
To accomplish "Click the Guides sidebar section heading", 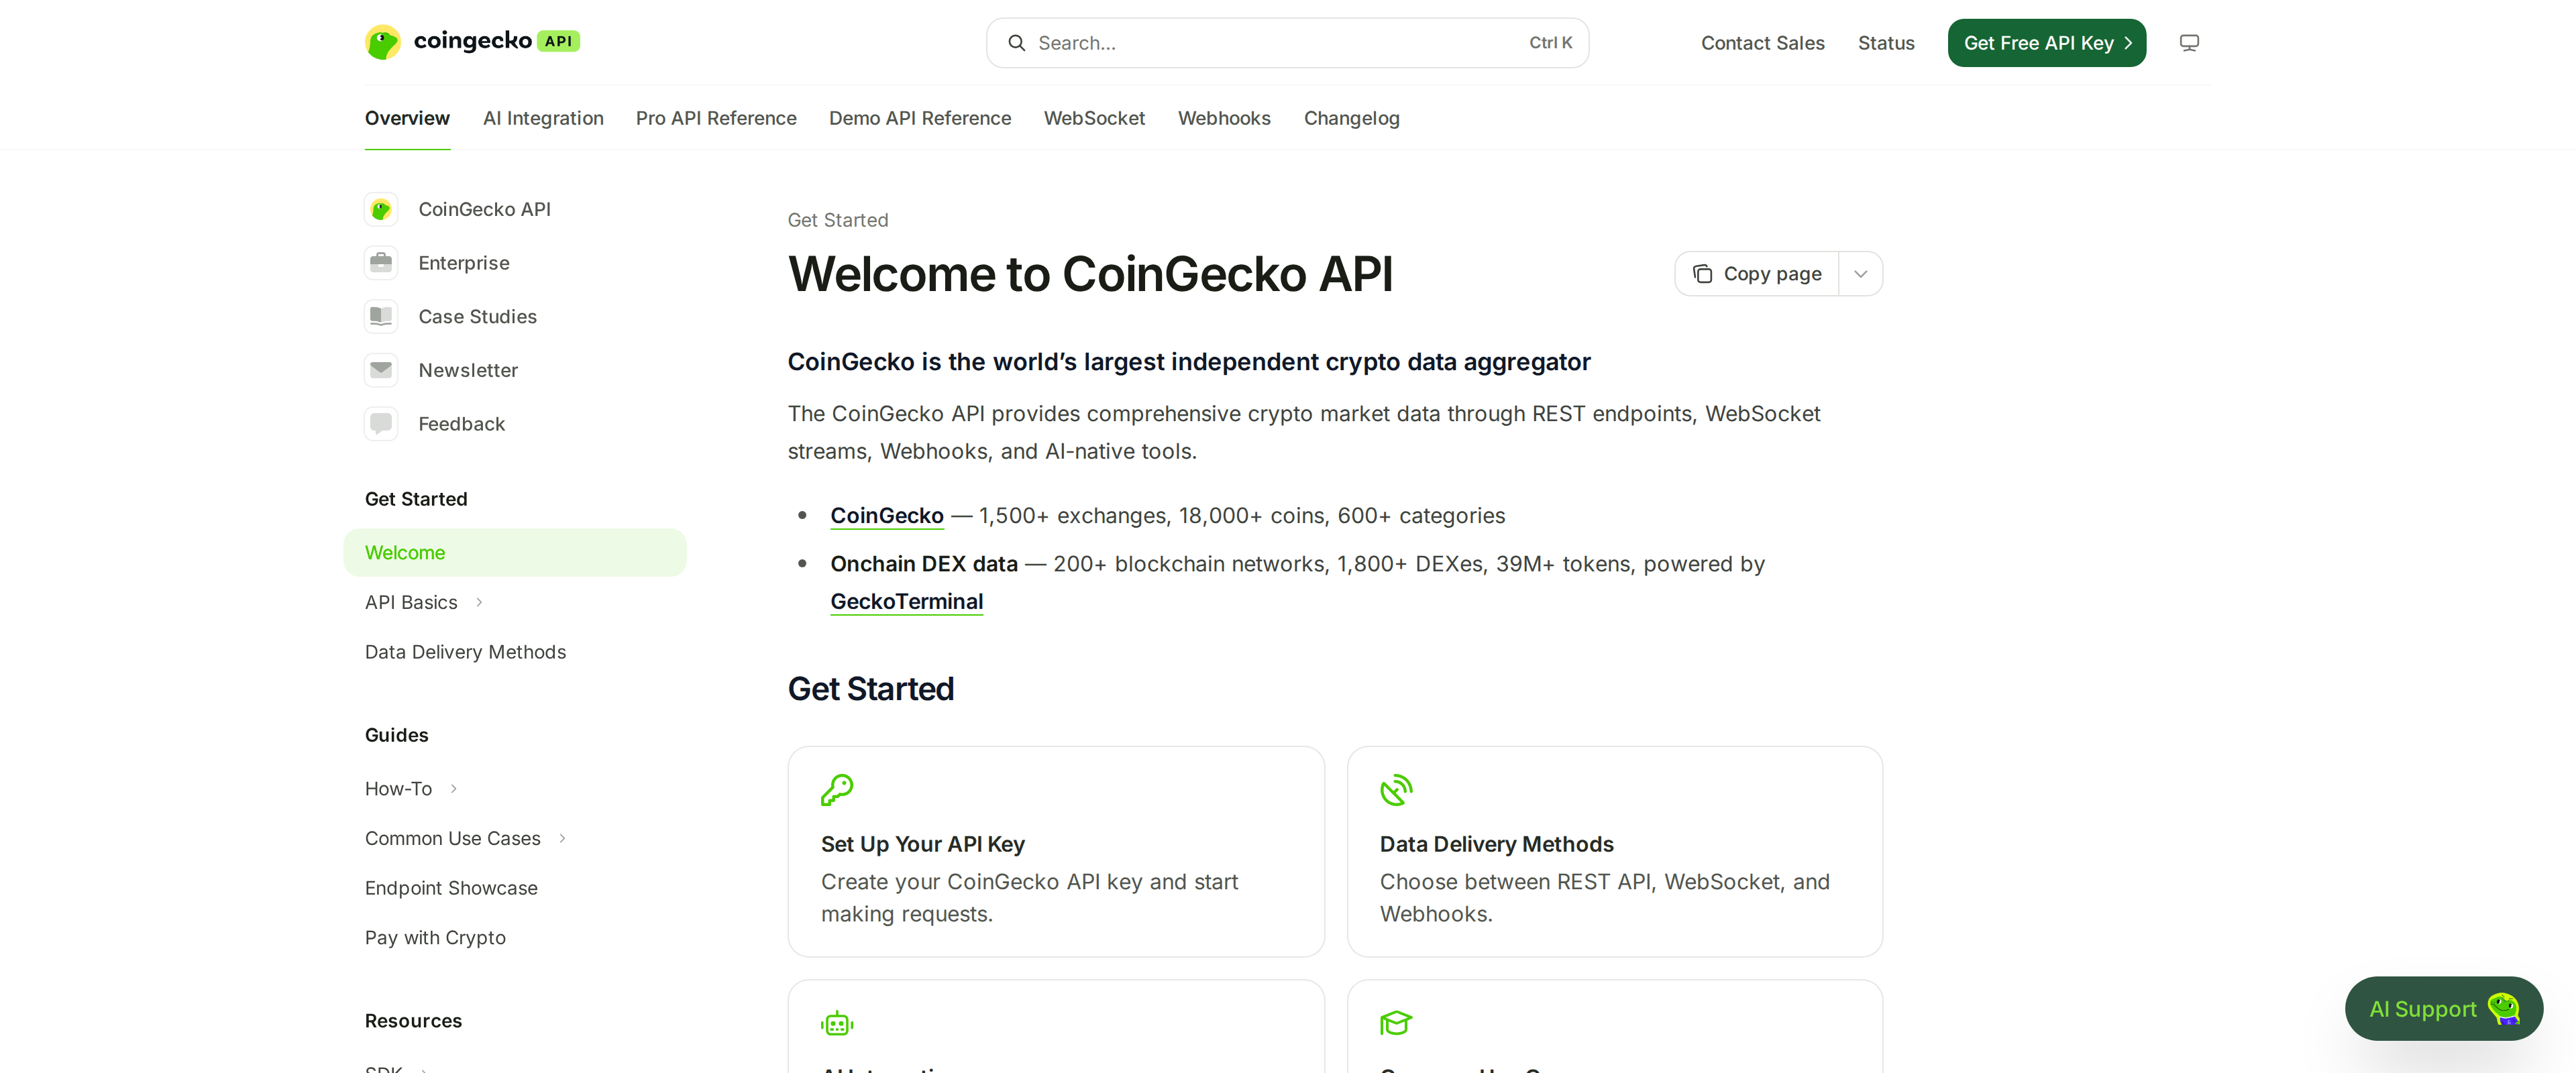I will (396, 735).
